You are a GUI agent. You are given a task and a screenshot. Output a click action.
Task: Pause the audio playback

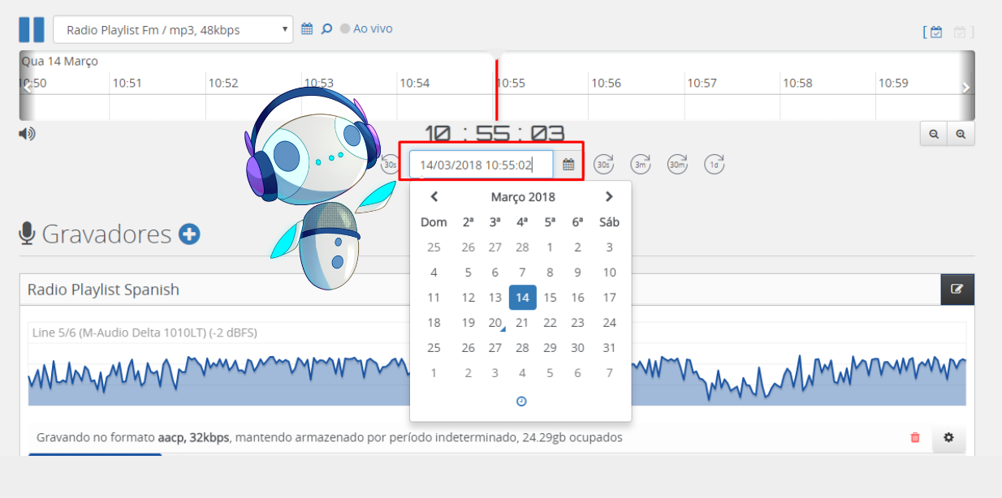coord(32,29)
